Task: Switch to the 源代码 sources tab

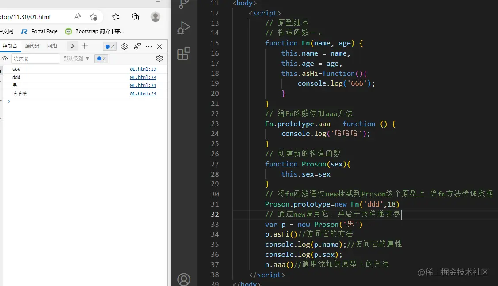Action: coord(32,46)
